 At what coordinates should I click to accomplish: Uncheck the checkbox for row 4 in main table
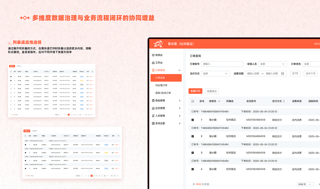click(x=193, y=169)
